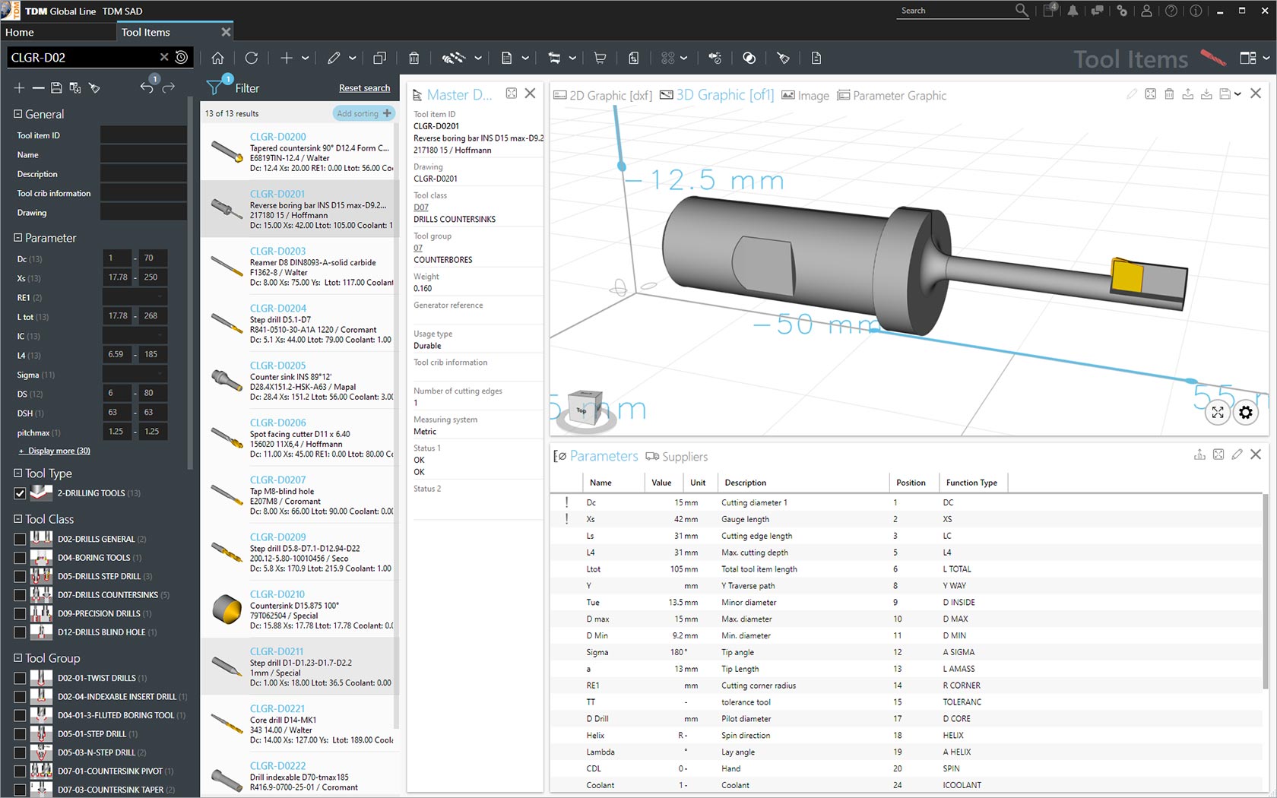The width and height of the screenshot is (1277, 798).
Task: Collapse the General filter section
Action: coord(17,114)
